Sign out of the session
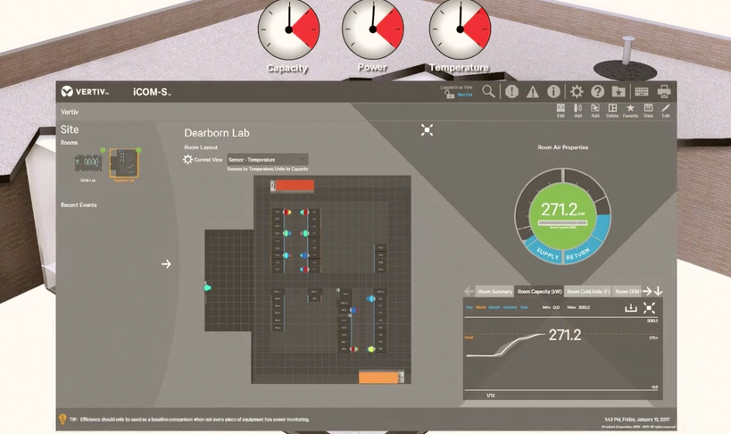731x434 pixels. click(x=464, y=95)
